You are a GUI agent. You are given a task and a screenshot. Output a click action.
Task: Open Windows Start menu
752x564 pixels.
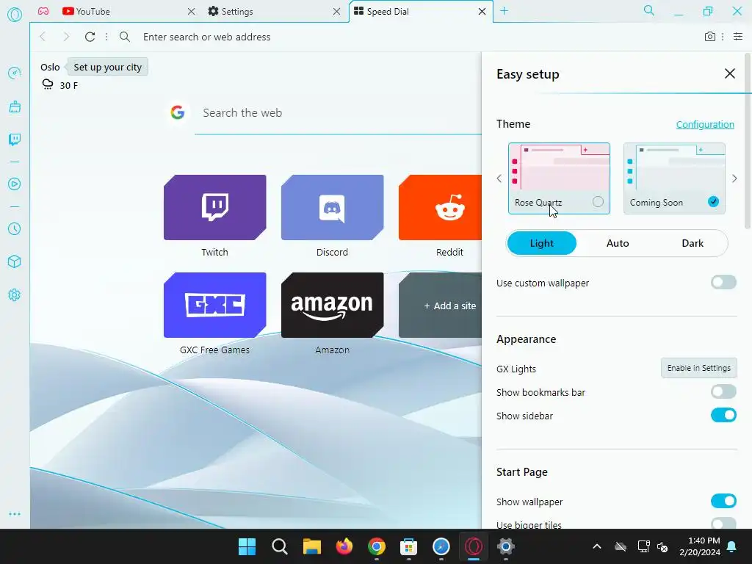[x=247, y=546]
